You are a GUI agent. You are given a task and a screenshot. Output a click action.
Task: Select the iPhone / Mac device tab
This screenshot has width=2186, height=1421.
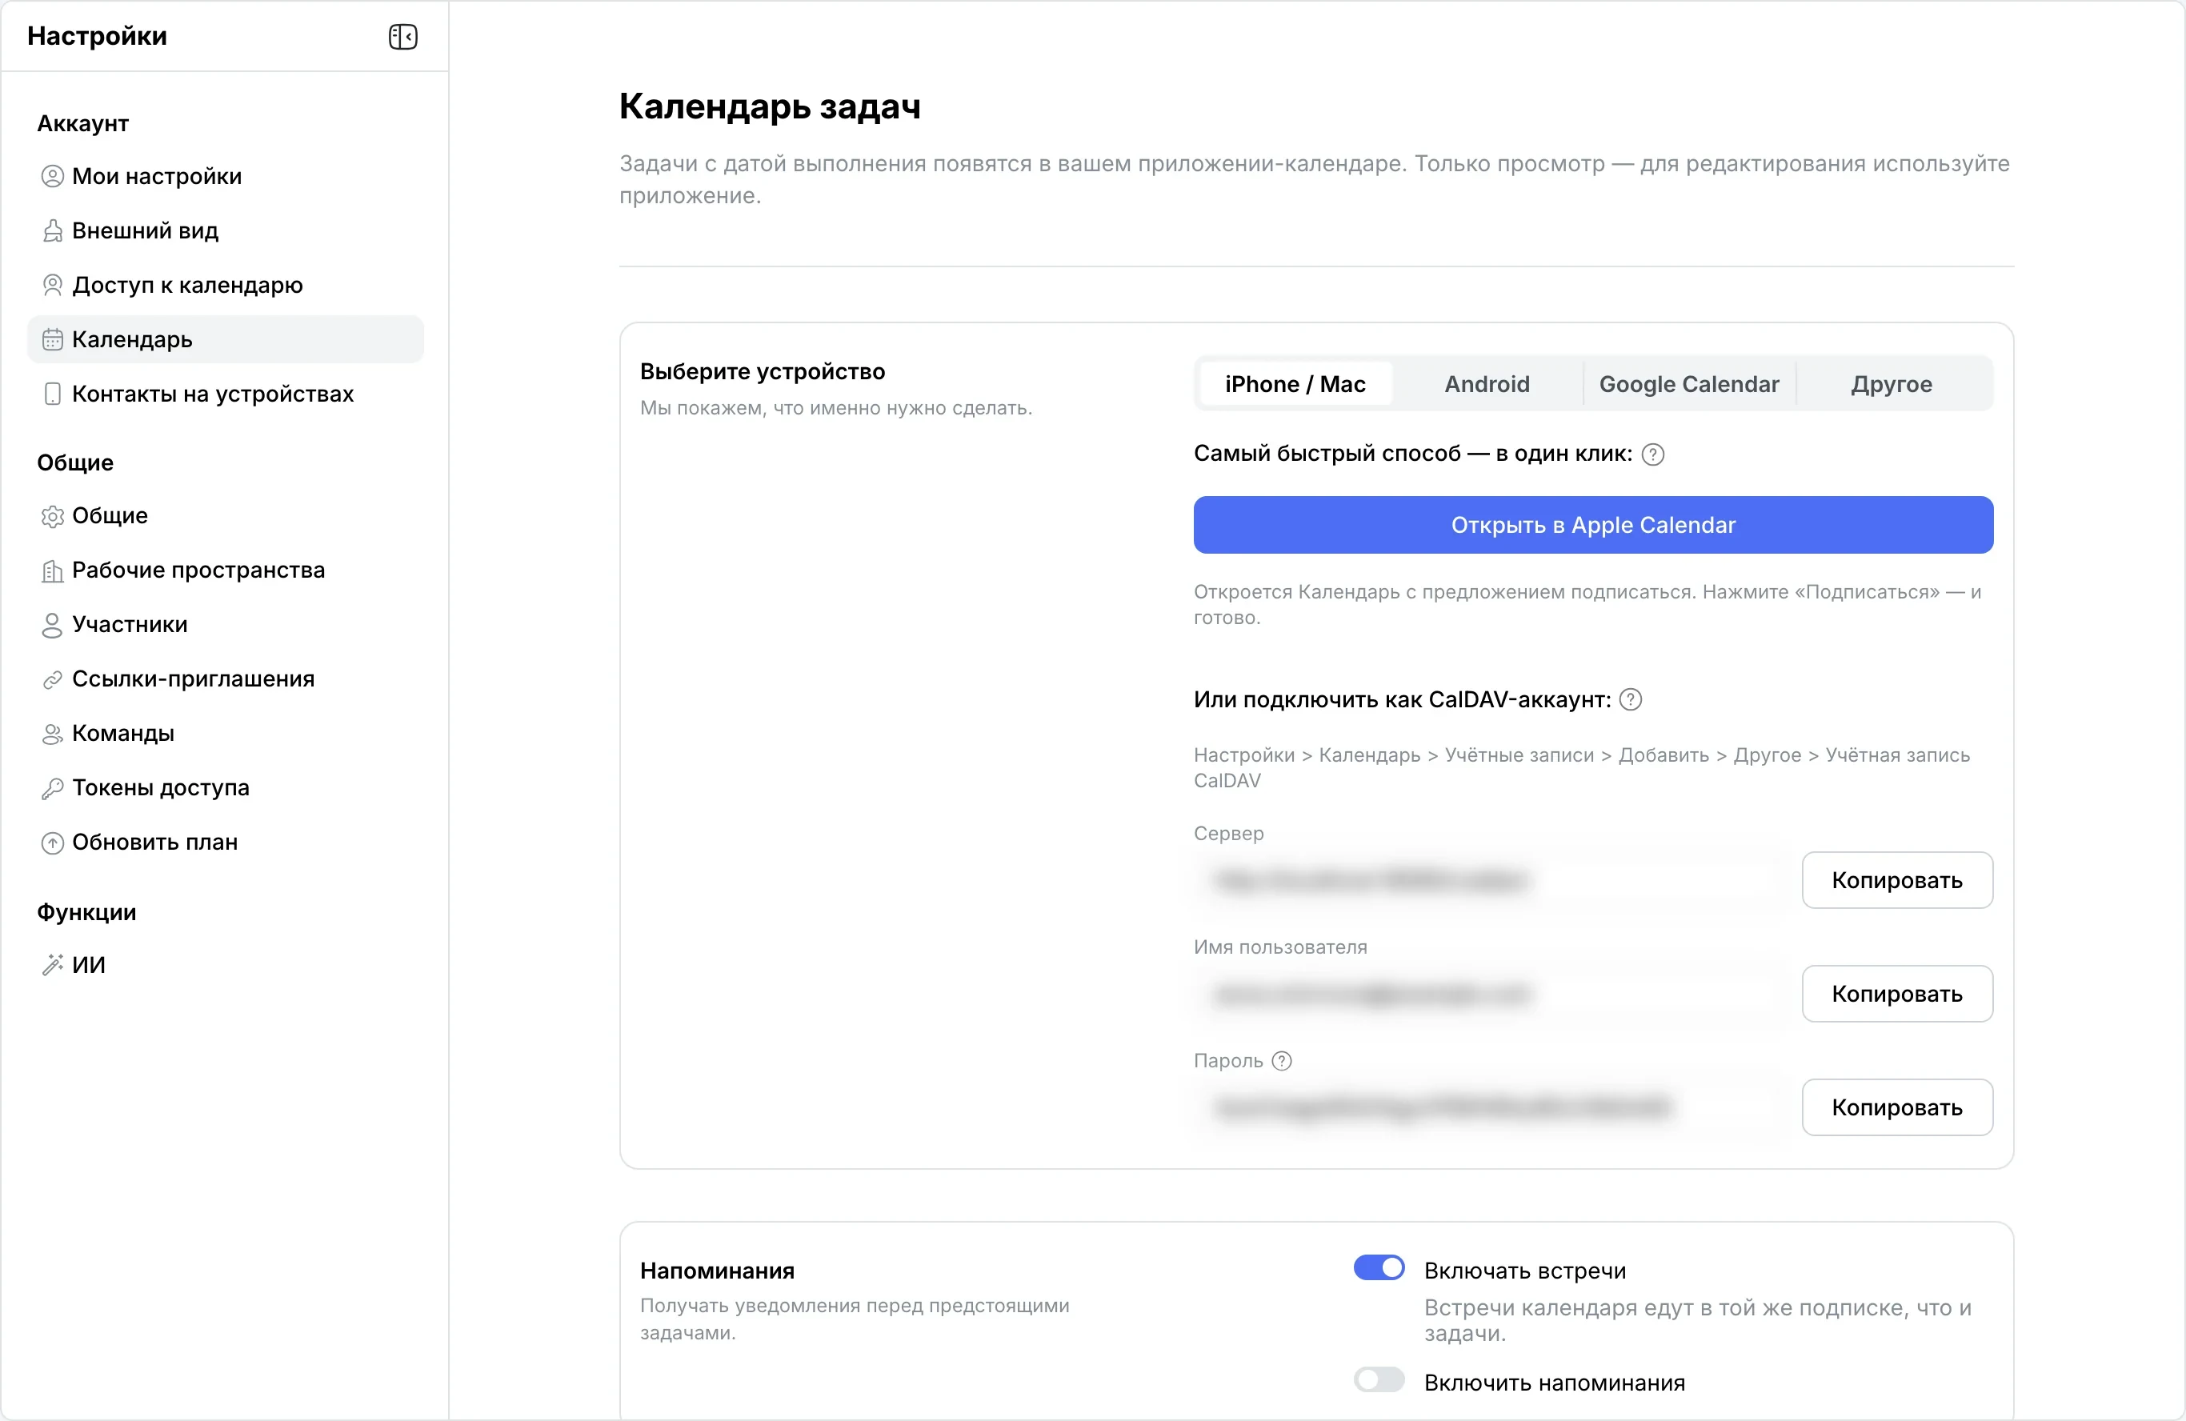click(1295, 384)
